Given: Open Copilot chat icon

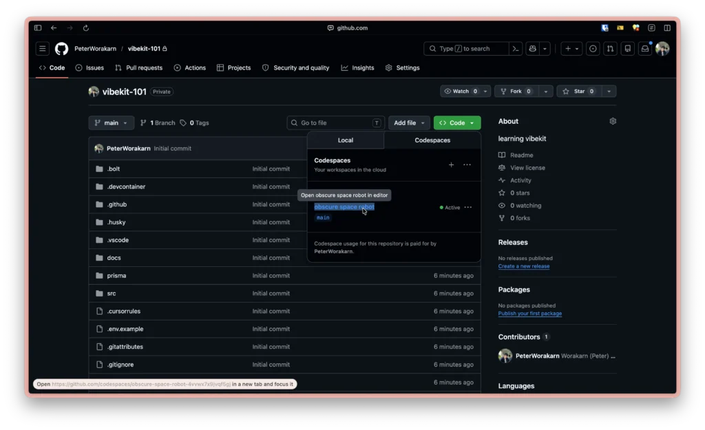Looking at the screenshot, I should [533, 49].
